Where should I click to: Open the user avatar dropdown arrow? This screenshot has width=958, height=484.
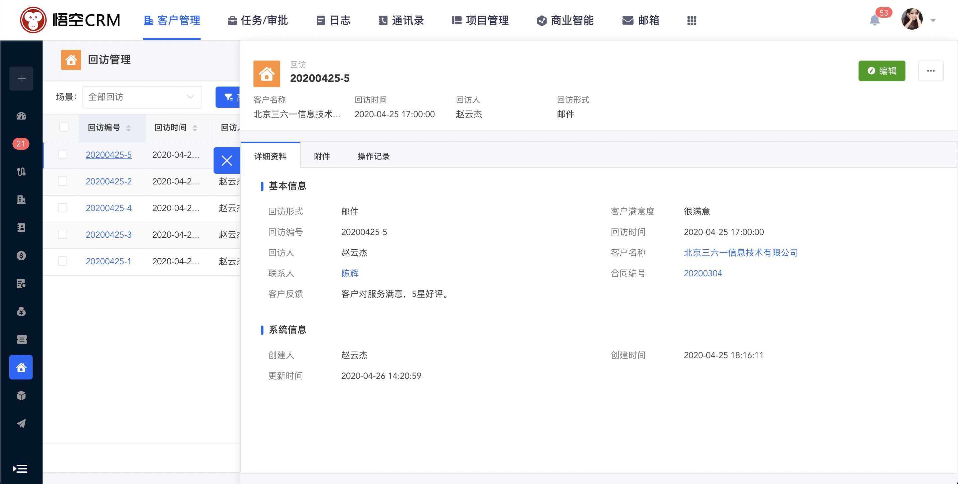933,20
